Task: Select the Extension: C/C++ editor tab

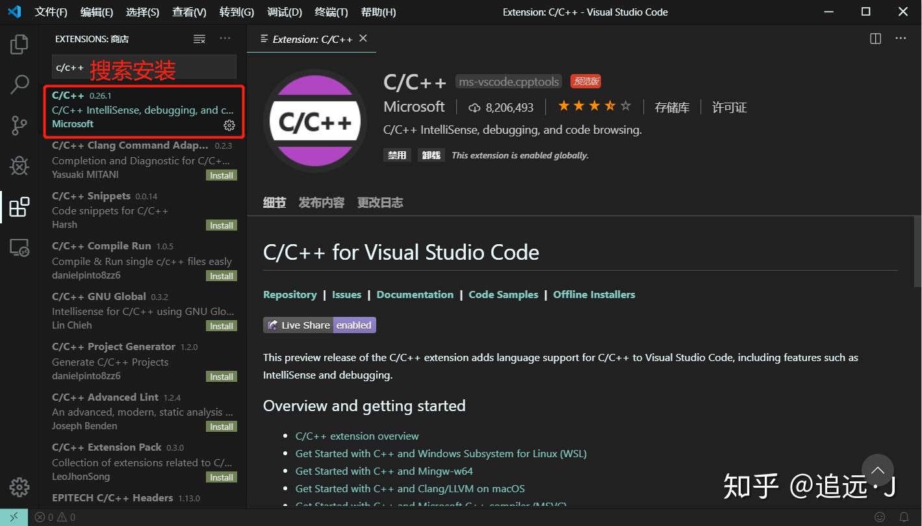Action: 312,39
